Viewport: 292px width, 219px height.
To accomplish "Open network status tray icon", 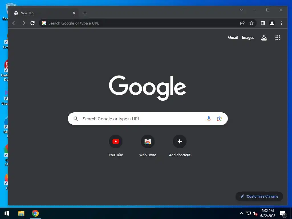I will click(x=248, y=213).
